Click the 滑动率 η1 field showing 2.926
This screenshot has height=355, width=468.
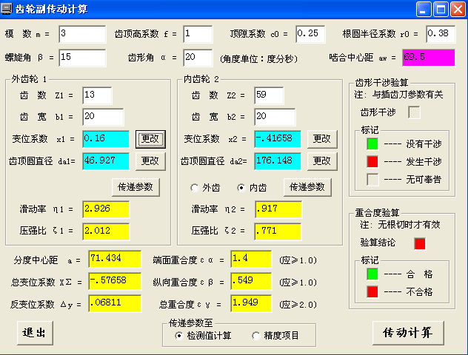coord(106,209)
